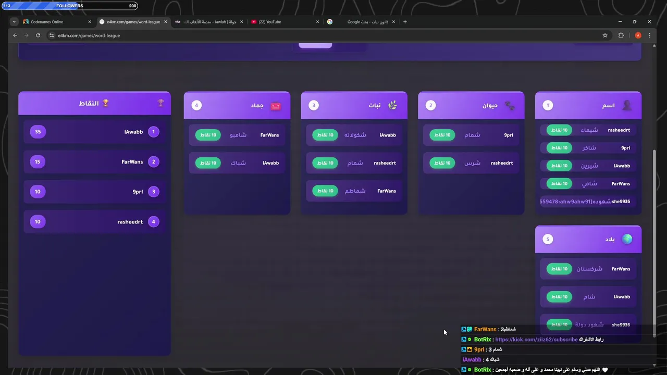The width and height of the screenshot is (667, 375).
Task: Reload the e4km word-league page
Action: click(38, 35)
